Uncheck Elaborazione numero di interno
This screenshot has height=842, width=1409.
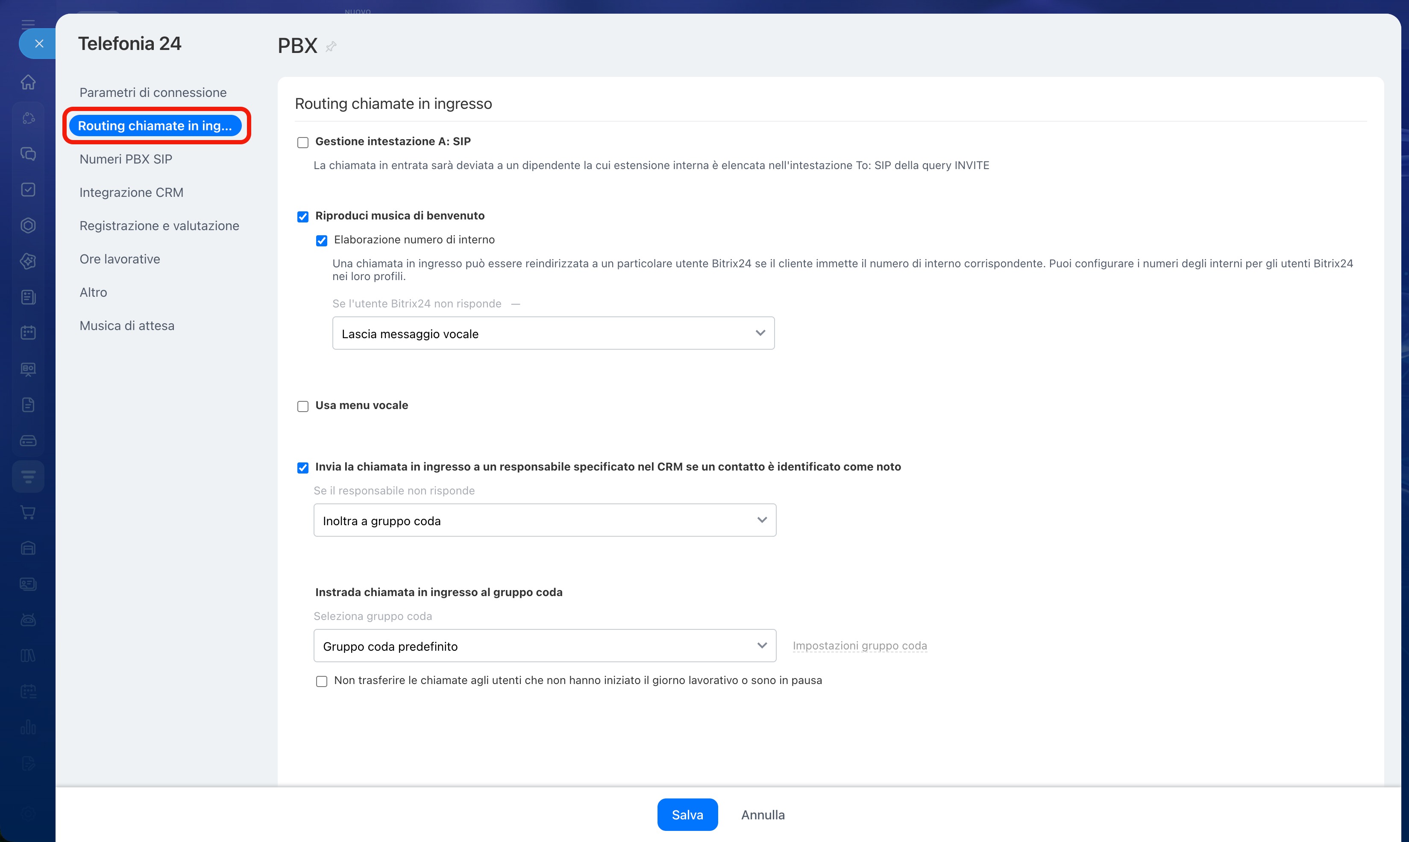coord(321,240)
